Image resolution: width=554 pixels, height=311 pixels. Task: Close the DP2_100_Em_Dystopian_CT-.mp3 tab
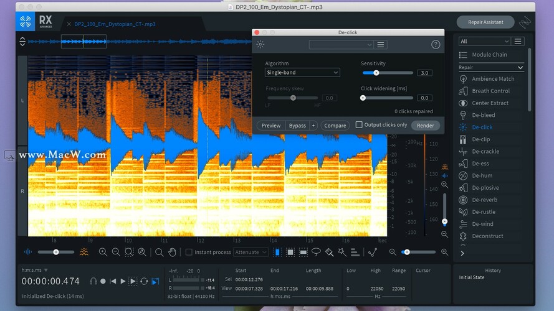pos(69,24)
